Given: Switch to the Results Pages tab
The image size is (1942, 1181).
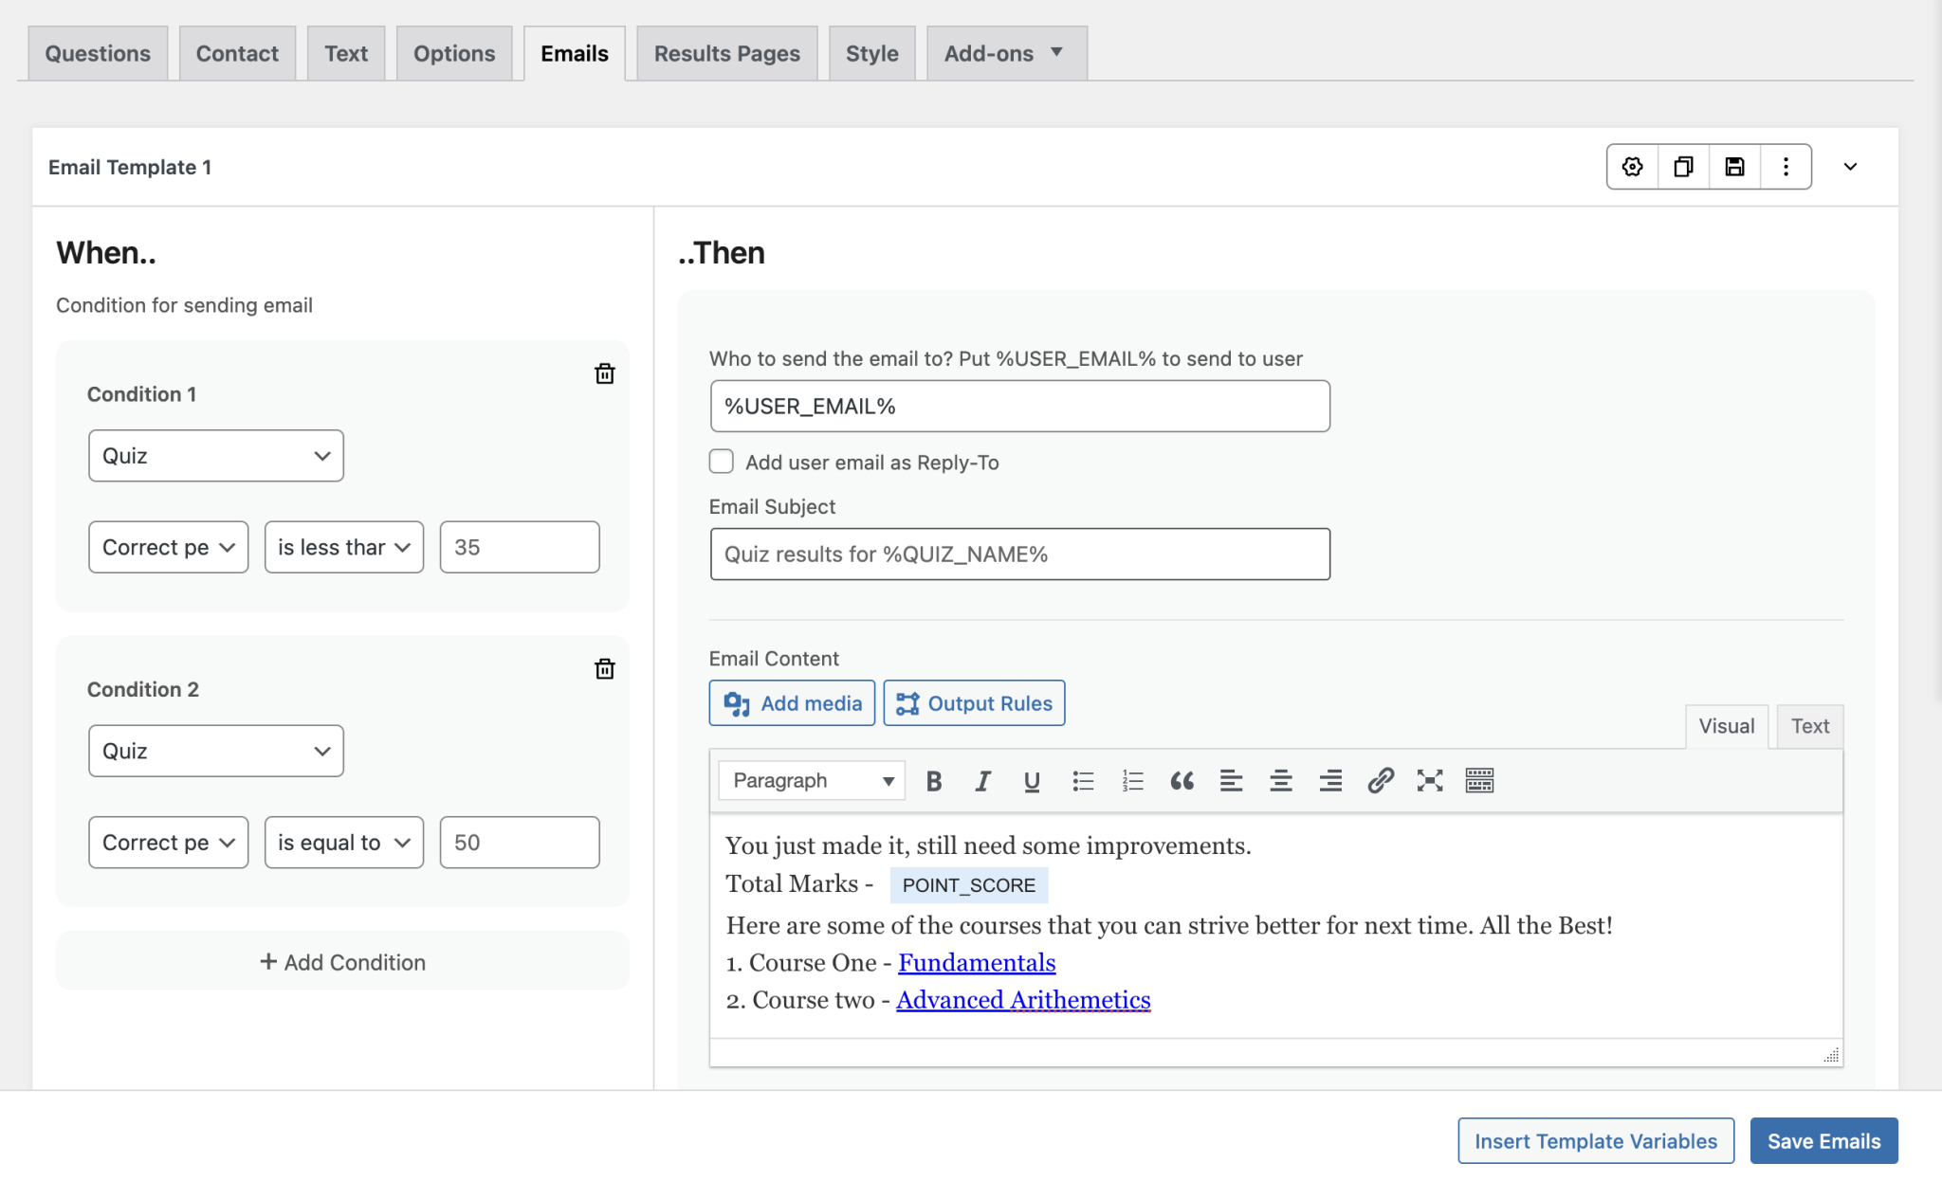Looking at the screenshot, I should (726, 53).
